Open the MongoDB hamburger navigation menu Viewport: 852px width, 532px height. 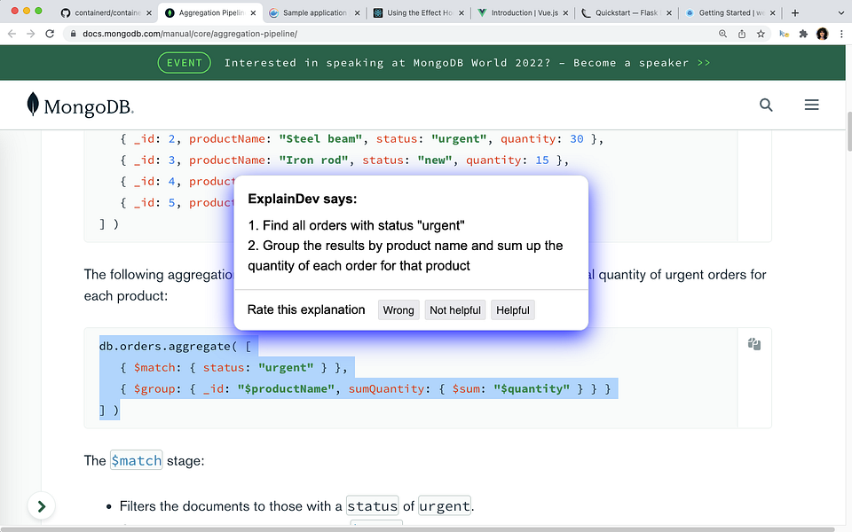click(812, 105)
